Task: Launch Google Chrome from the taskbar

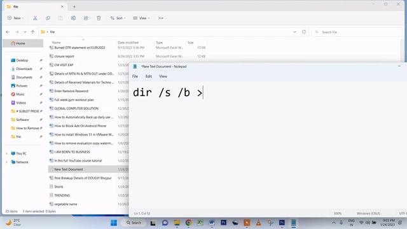Action: pyautogui.click(x=189, y=223)
